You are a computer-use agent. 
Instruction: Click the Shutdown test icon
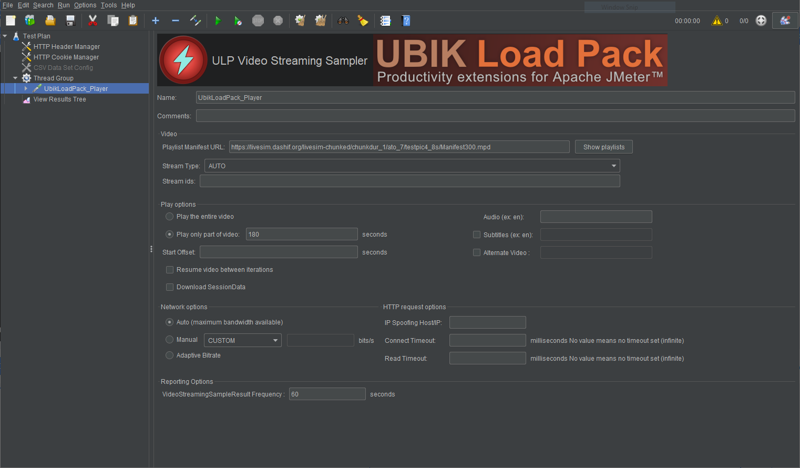(278, 21)
